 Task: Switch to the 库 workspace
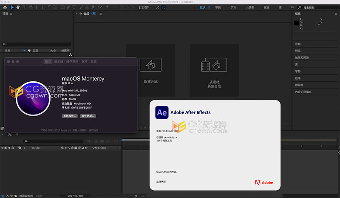[280, 7]
